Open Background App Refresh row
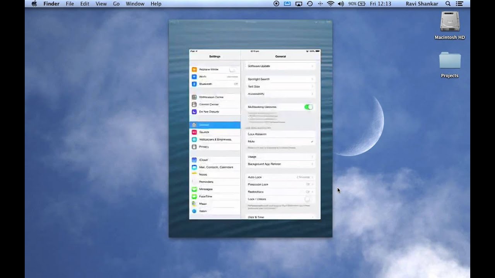Viewport: 495px width, 278px height. pyautogui.click(x=280, y=164)
